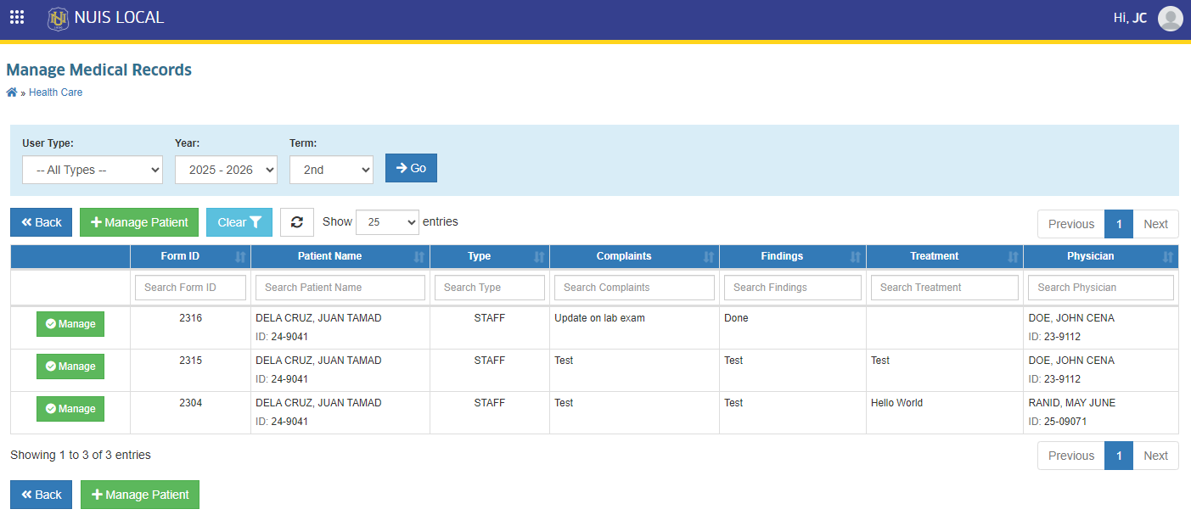
Task: Manage record with Form ID 2316
Action: (x=70, y=324)
